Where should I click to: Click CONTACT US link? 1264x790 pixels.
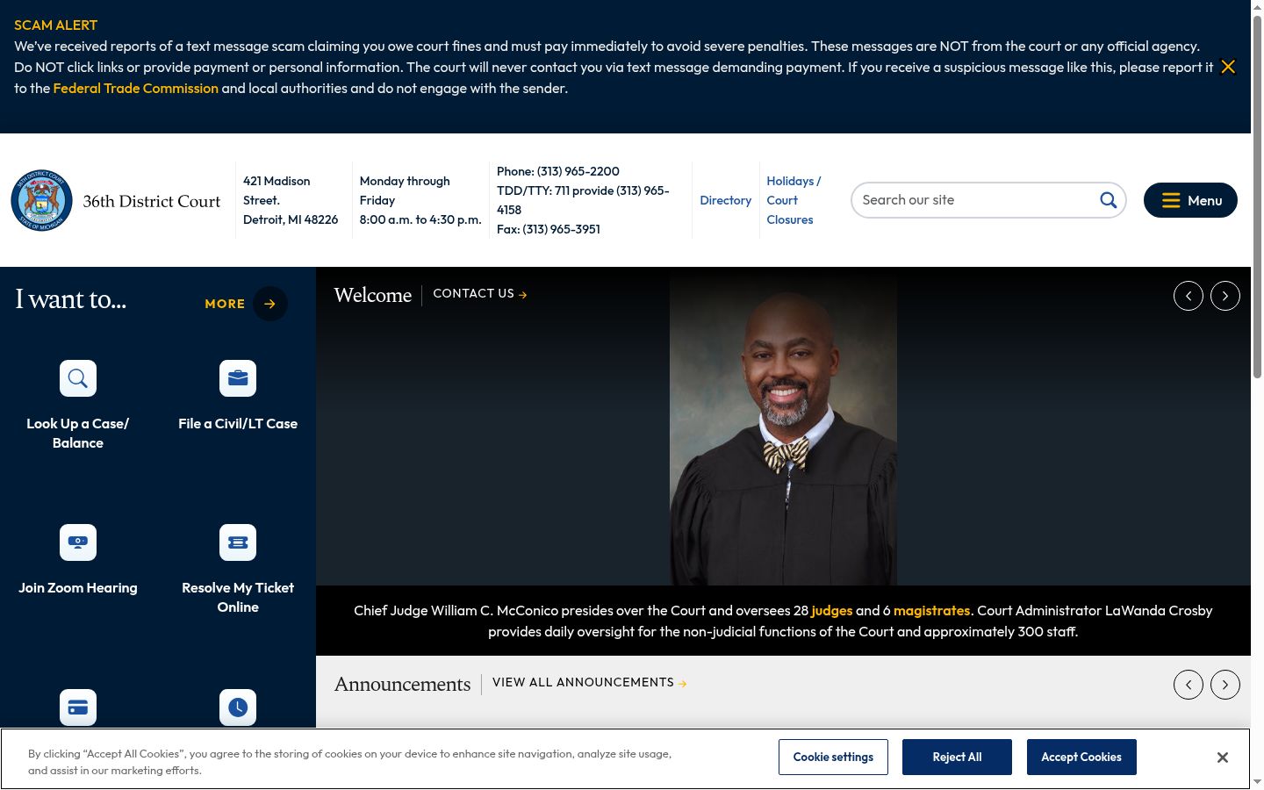tap(480, 294)
